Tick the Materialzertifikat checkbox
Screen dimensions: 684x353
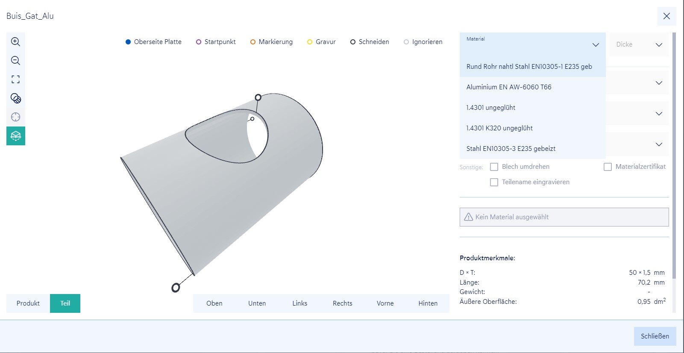tap(608, 167)
